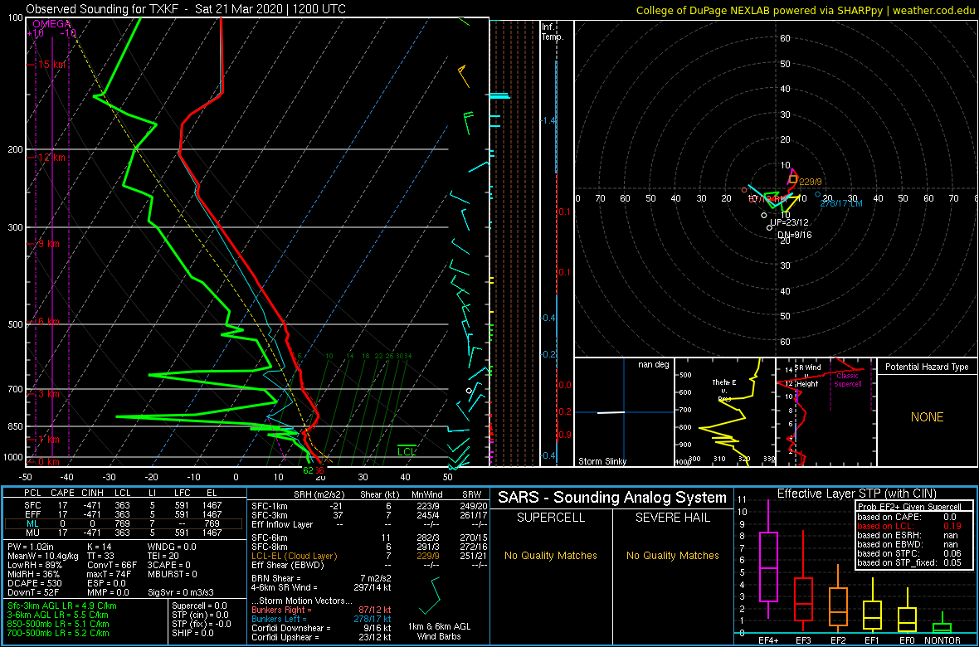
Task: Select the highlighted ML parcel row
Action: click(x=124, y=523)
